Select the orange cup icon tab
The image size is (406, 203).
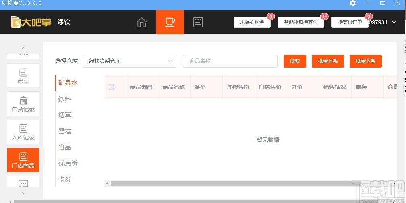click(170, 22)
